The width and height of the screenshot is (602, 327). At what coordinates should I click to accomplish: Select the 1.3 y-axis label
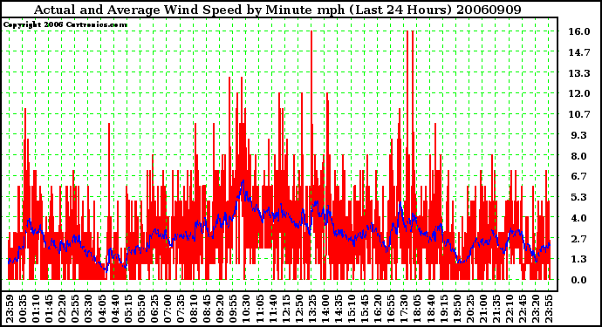[579, 259]
